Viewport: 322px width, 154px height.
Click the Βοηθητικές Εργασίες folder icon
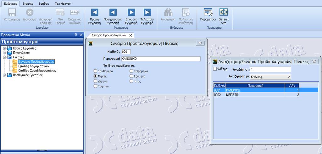(9, 75)
